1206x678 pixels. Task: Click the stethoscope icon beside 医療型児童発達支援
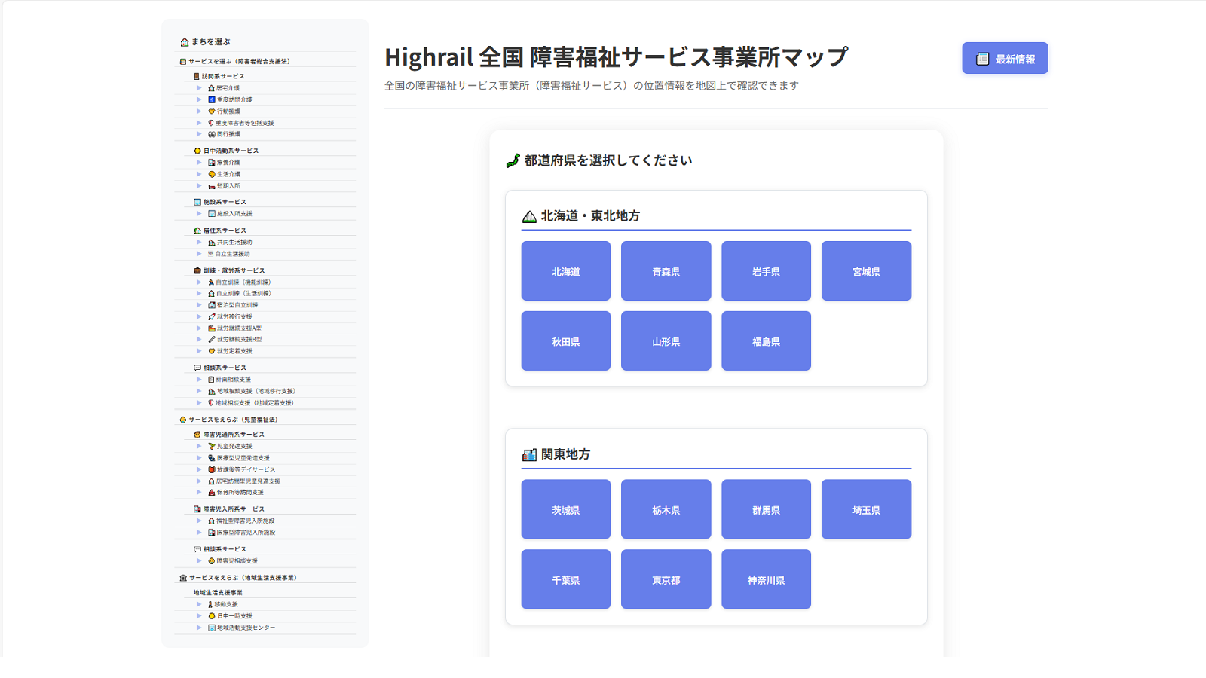tap(212, 458)
